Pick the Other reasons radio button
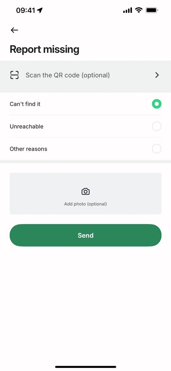The width and height of the screenshot is (171, 371). (x=157, y=149)
